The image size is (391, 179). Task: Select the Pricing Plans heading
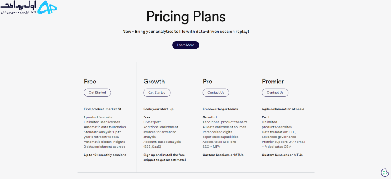coord(186,17)
